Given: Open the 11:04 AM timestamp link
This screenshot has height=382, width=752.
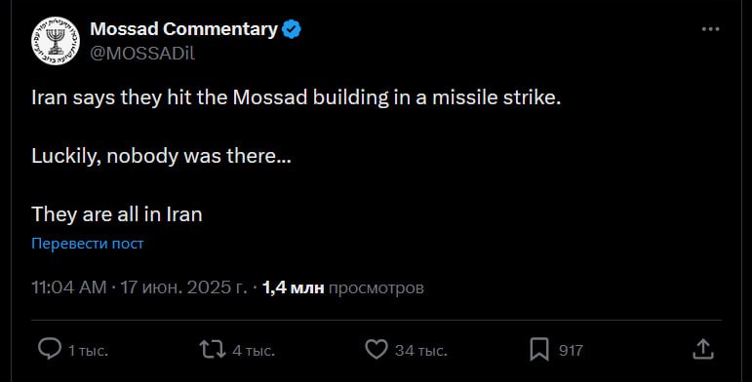Looking at the screenshot, I should coord(69,287).
